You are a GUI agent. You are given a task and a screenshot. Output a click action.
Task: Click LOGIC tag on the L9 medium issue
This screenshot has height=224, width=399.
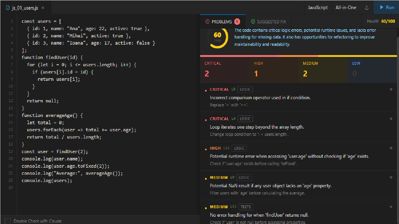[x=244, y=177]
